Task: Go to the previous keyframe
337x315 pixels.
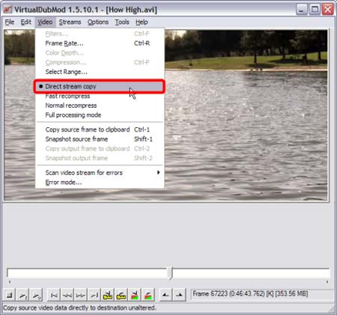Action: click(x=108, y=296)
